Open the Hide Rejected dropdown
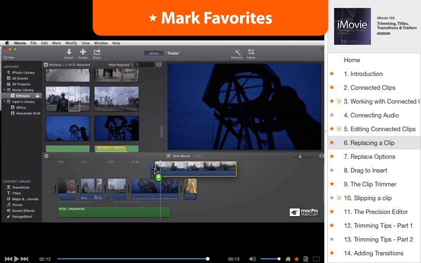The width and height of the screenshot is (421, 263). tap(121, 65)
